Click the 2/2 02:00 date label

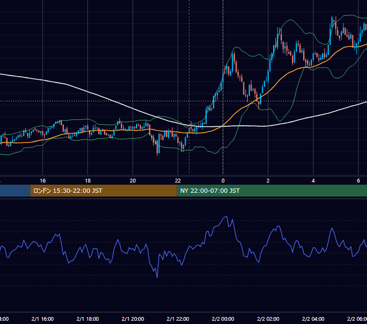pos(268,319)
